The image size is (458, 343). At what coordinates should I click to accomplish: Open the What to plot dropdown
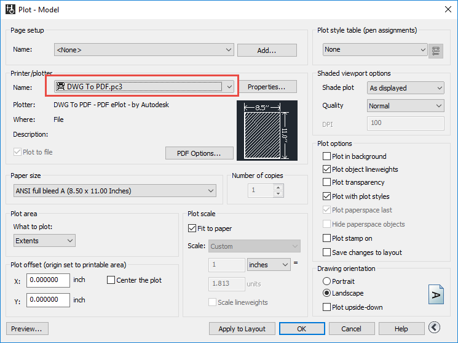[x=44, y=241]
